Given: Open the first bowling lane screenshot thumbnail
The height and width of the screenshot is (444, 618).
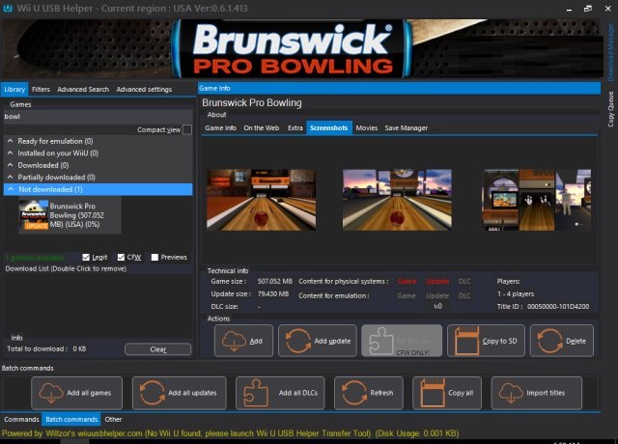Looking at the screenshot, I should (x=262, y=200).
